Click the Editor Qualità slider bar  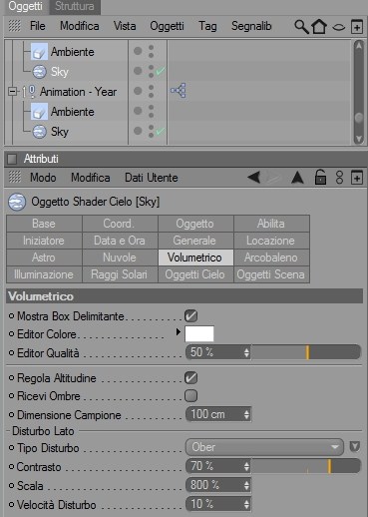pyautogui.click(x=306, y=352)
